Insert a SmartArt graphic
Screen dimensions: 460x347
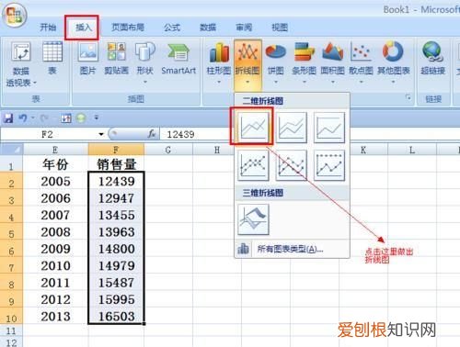pyautogui.click(x=178, y=59)
